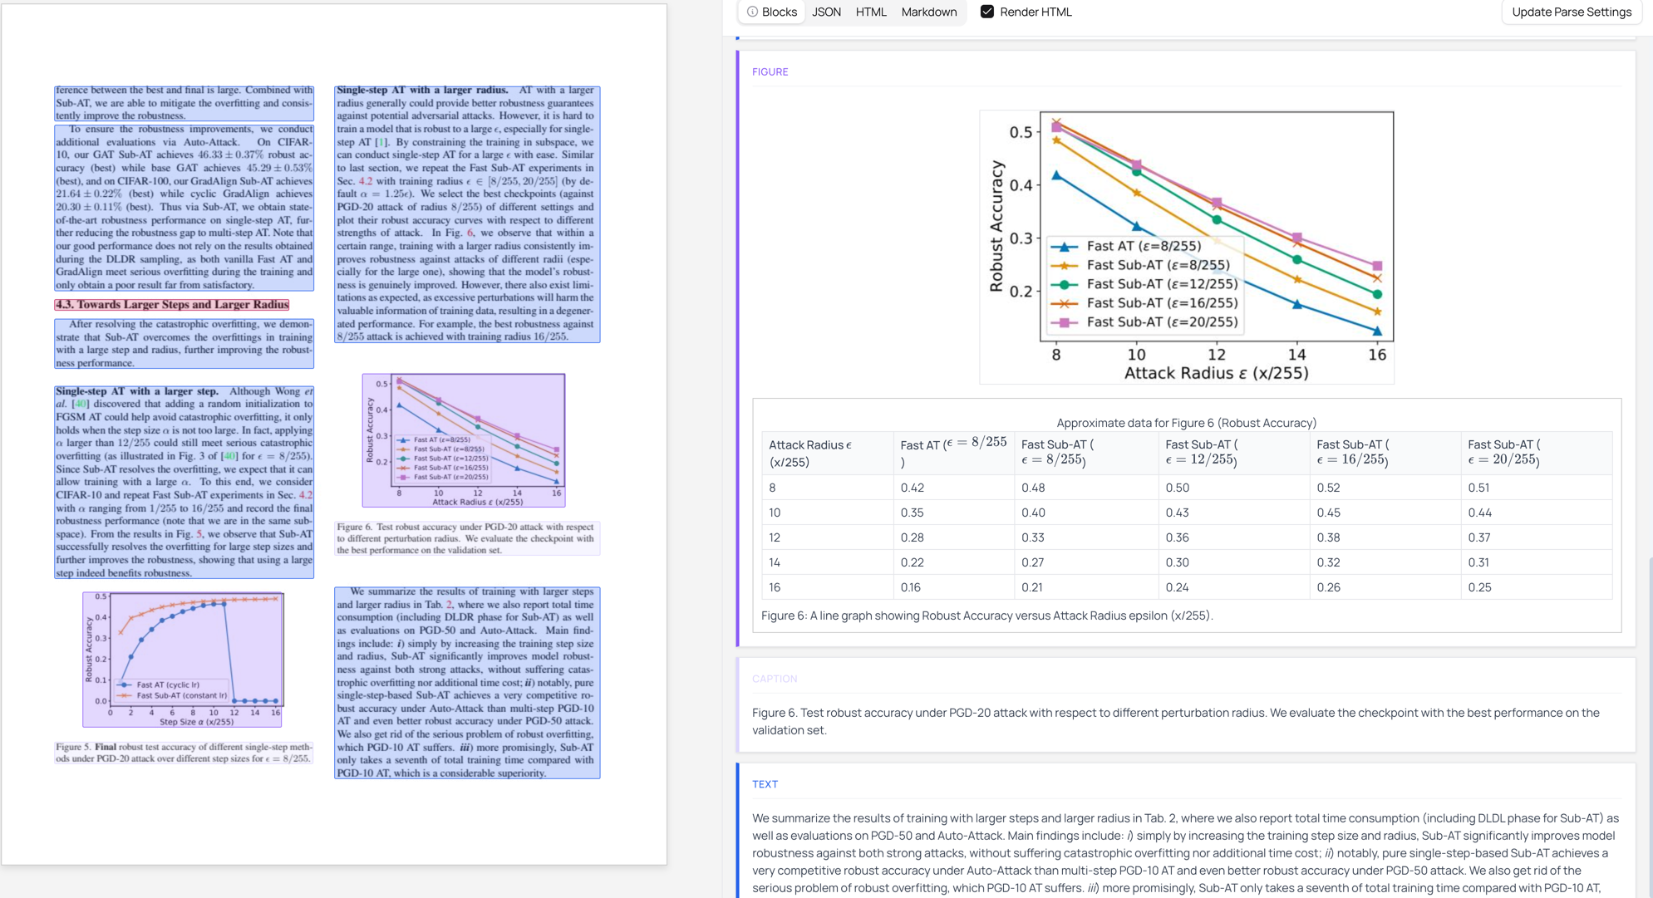The height and width of the screenshot is (898, 1653).
Task: Click the right-panel paragraph starting 'We summarize the results'
Action: 1186,853
